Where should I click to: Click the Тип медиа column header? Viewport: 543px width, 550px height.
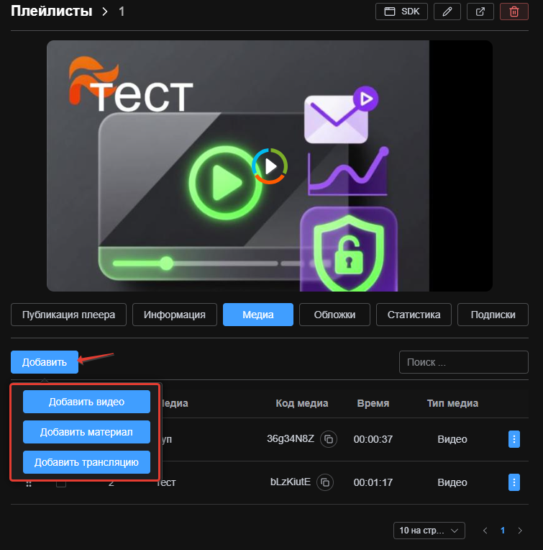(x=452, y=403)
